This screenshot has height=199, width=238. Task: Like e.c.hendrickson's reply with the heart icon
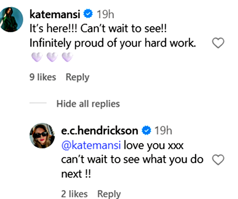(218, 159)
